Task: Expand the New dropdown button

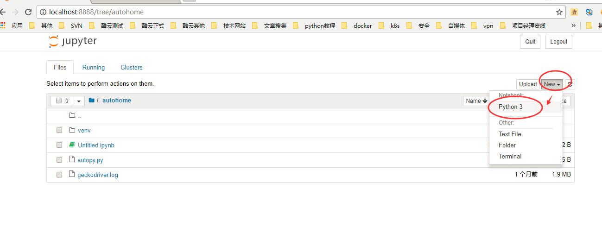Action: tap(552, 84)
